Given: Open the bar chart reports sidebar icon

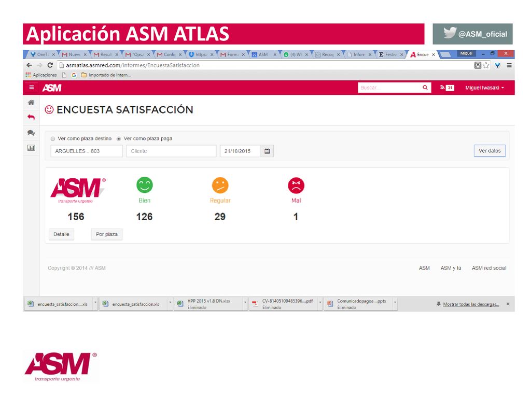Looking at the screenshot, I should pos(31,148).
